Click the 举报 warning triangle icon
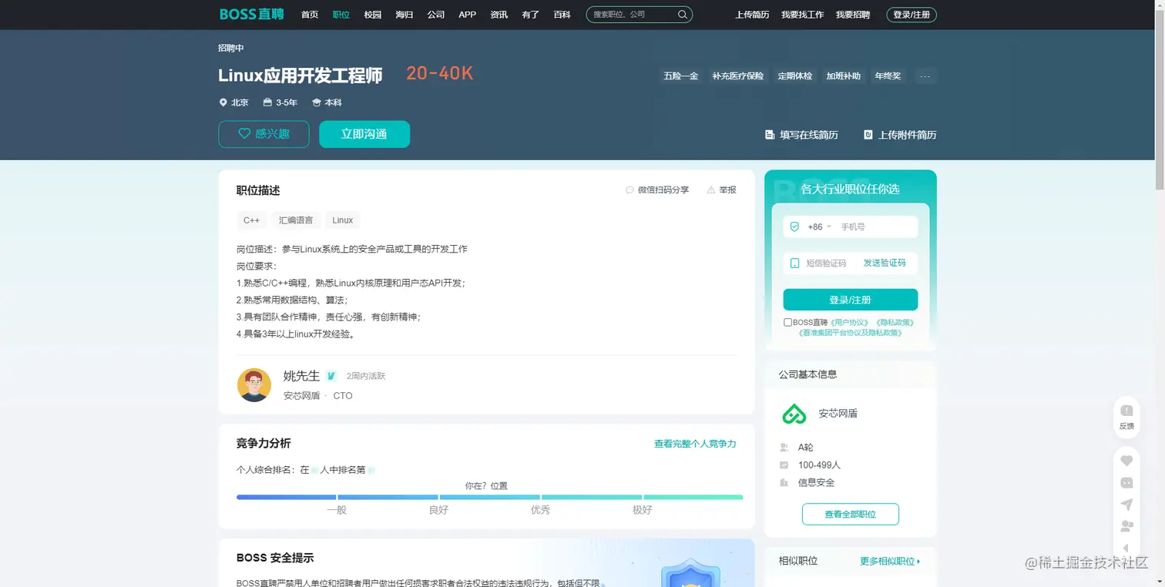 point(710,190)
